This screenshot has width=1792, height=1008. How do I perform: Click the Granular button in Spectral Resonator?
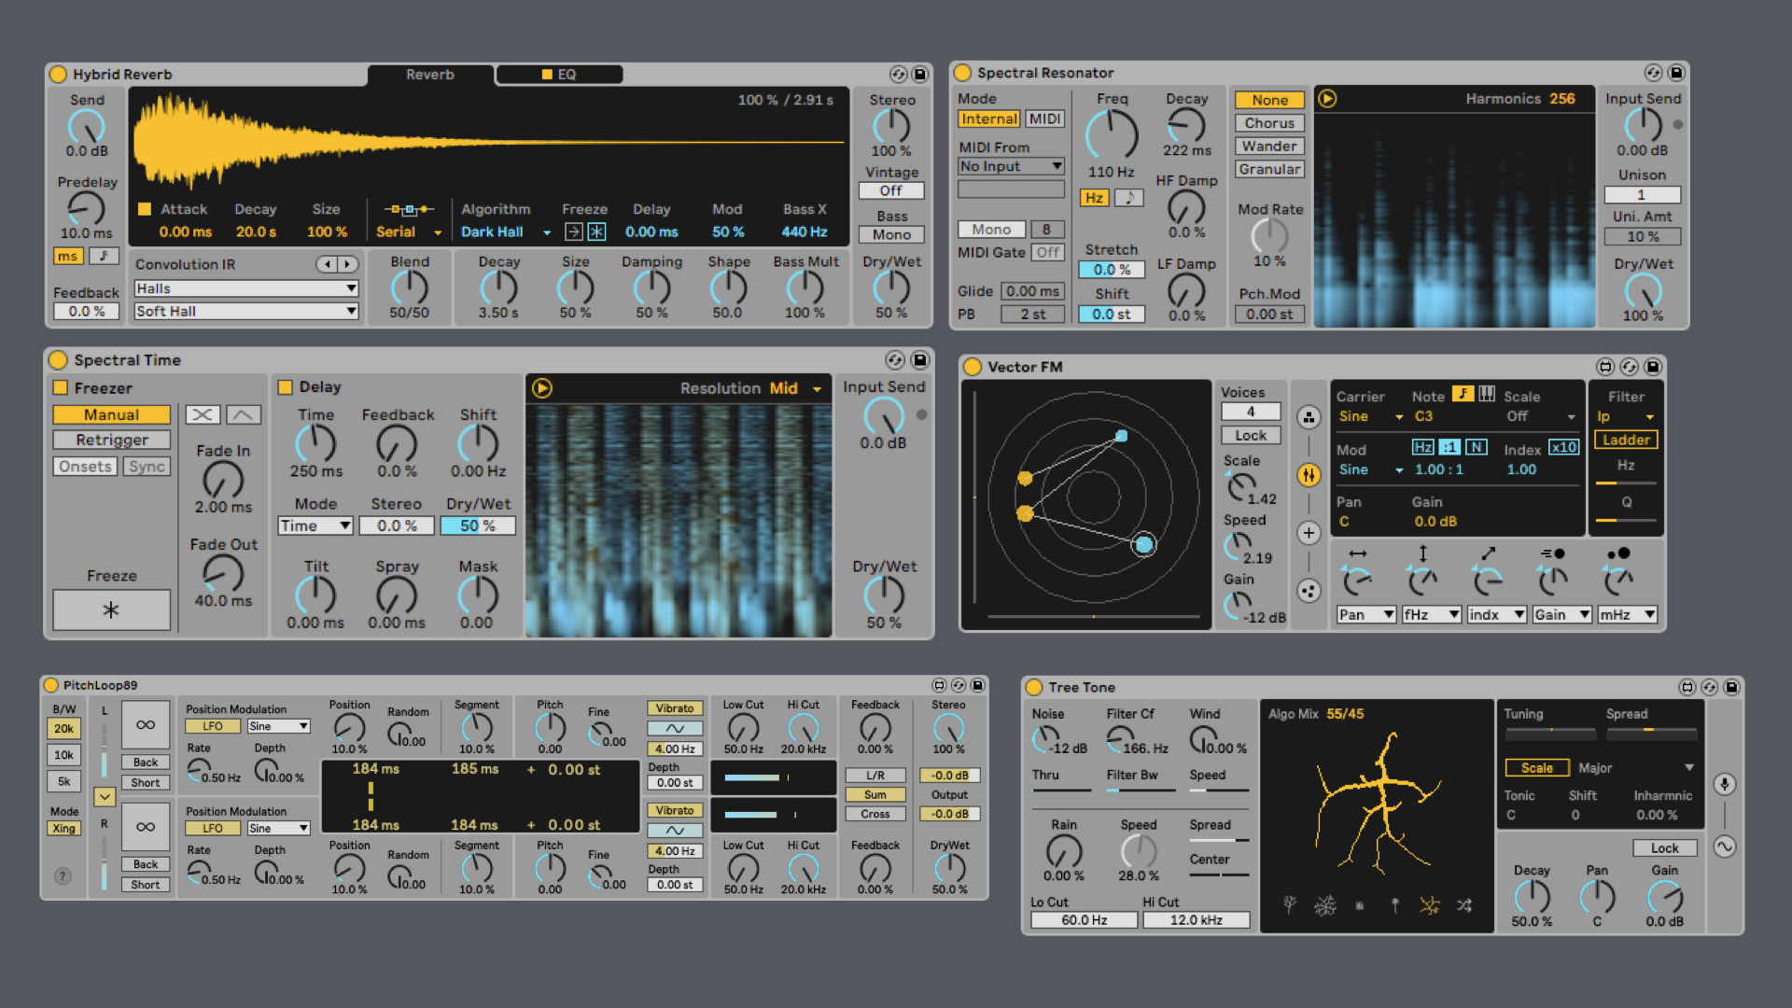1269,169
